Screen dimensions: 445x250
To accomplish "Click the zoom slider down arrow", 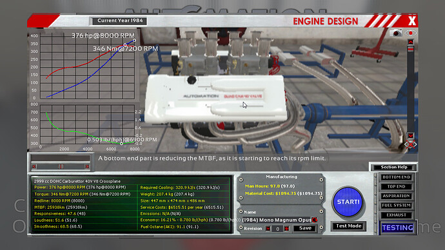I will [410, 135].
